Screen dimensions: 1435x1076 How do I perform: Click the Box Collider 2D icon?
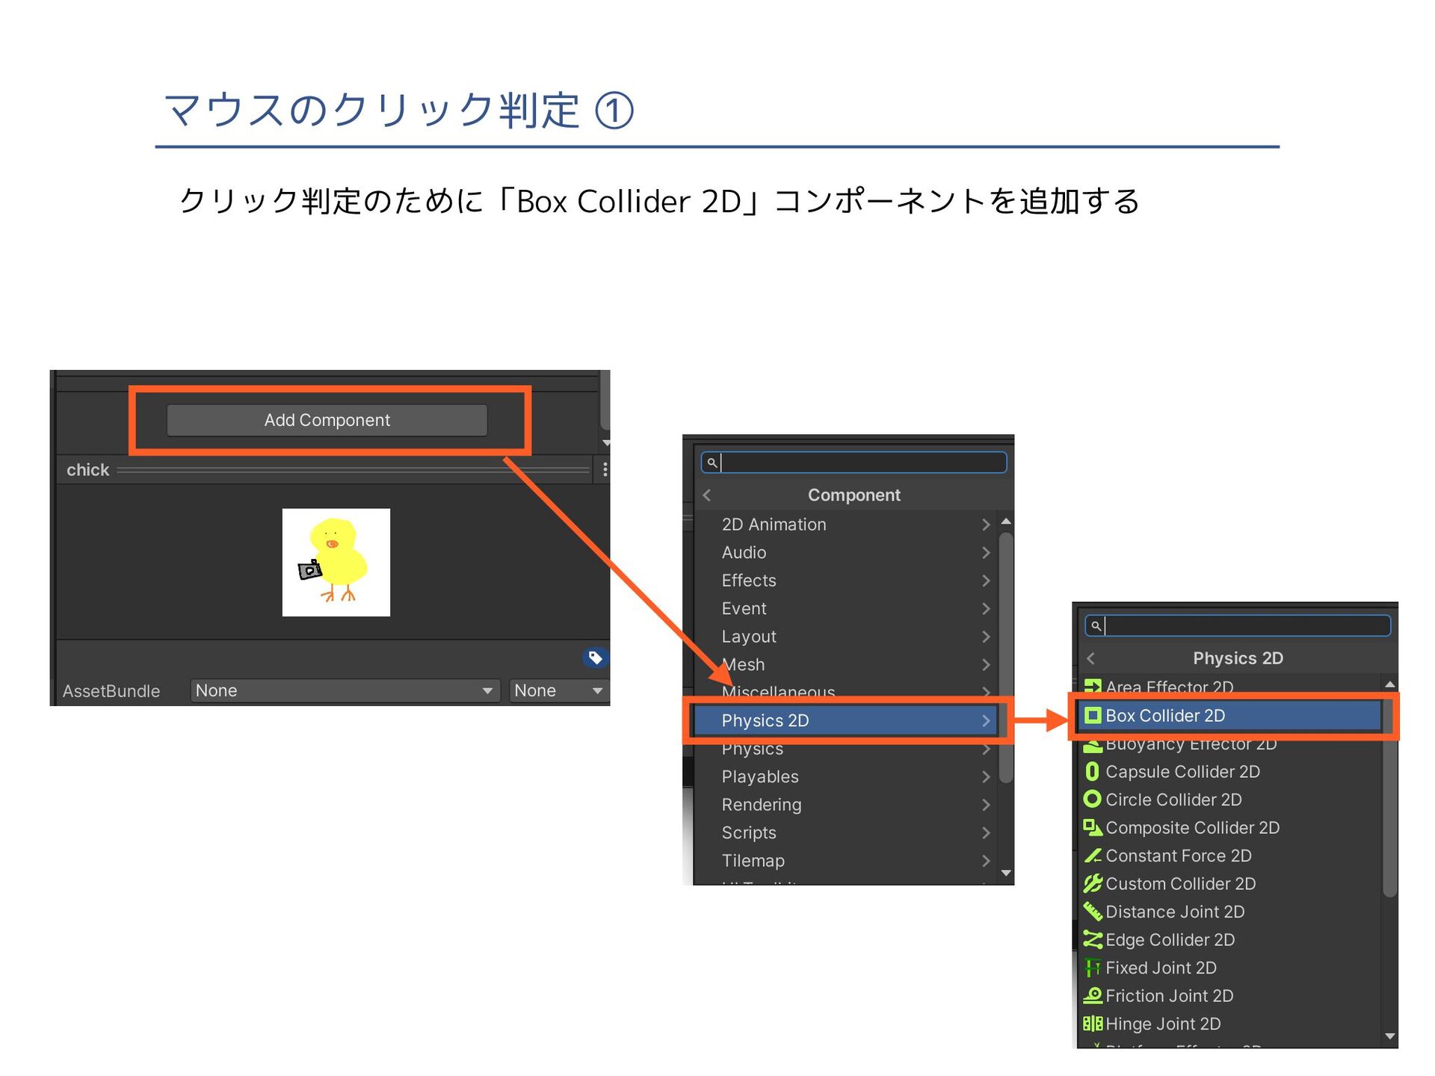[1093, 716]
